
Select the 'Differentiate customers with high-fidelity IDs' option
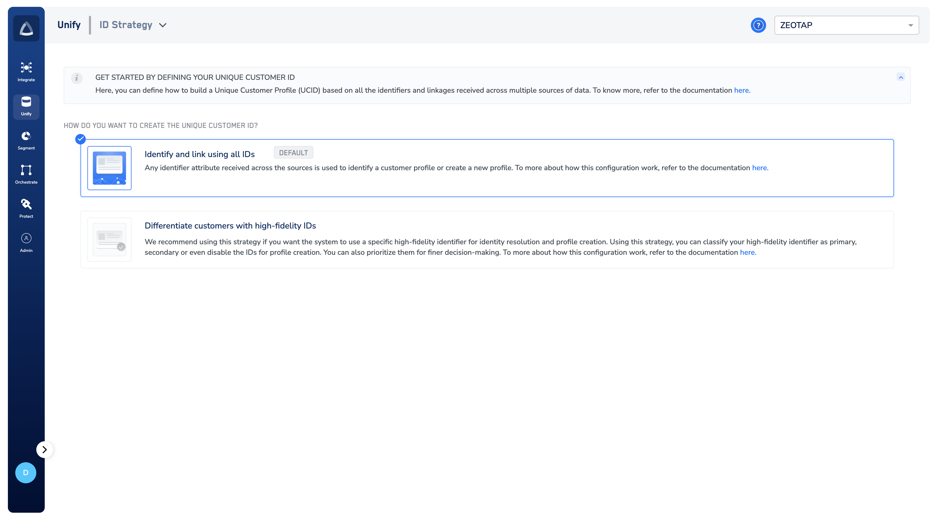pos(230,225)
